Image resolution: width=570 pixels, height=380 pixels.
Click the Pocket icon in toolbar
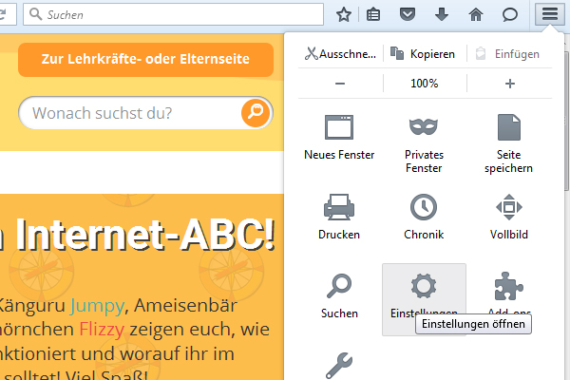(x=407, y=14)
